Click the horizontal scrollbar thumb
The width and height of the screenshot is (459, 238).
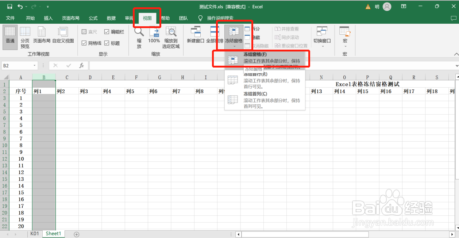[x=305, y=234]
